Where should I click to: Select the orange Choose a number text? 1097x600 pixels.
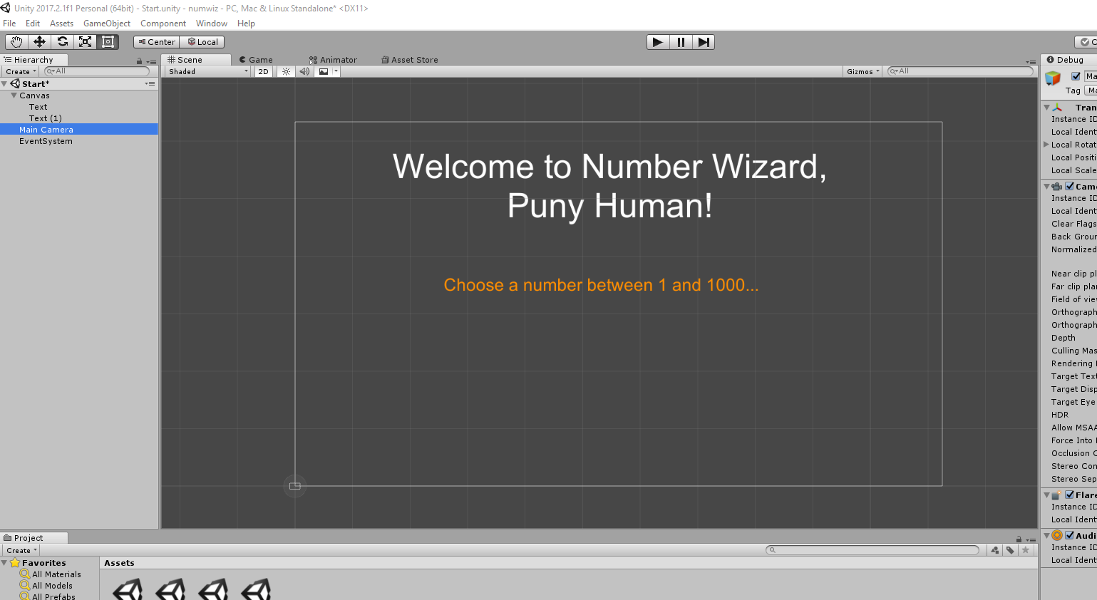point(601,285)
